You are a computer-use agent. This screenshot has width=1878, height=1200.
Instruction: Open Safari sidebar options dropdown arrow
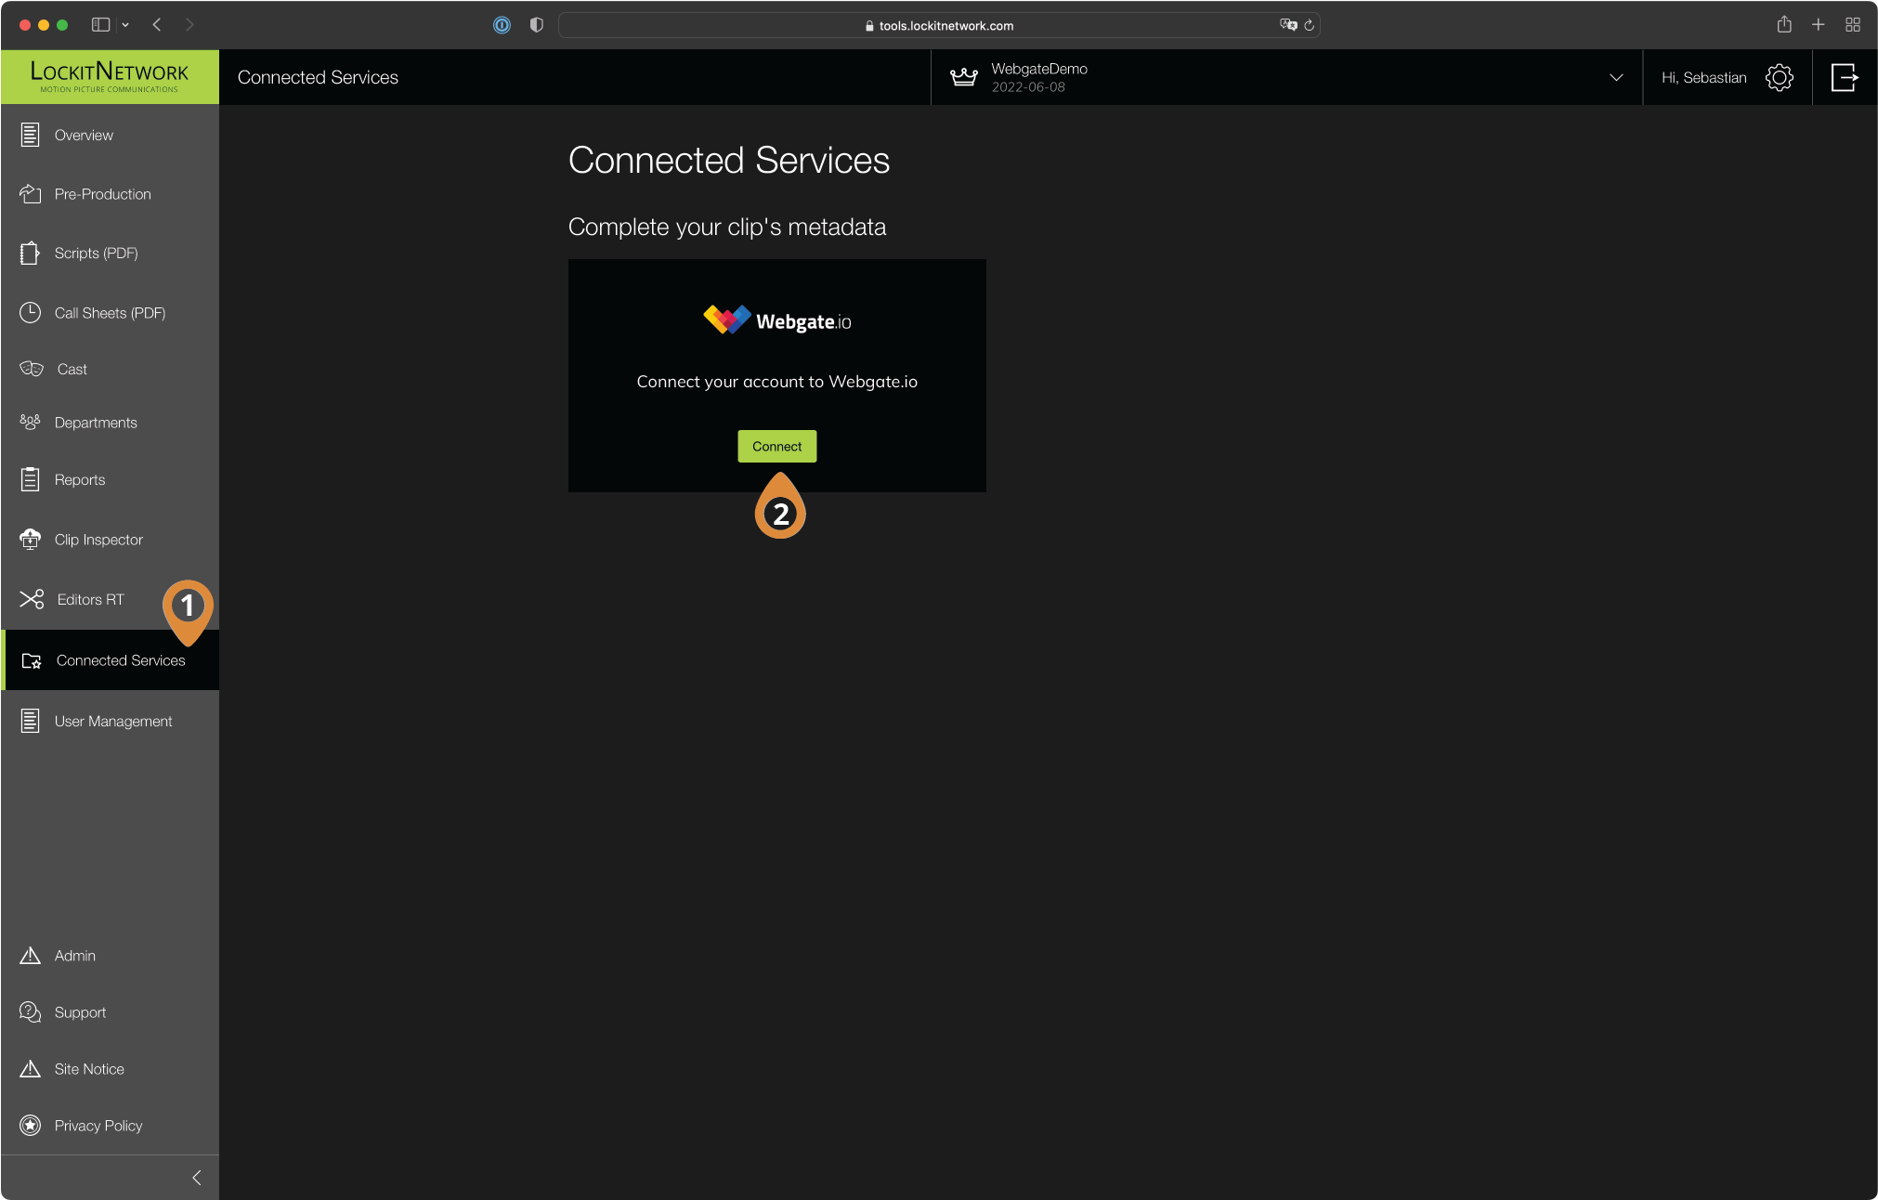[125, 25]
